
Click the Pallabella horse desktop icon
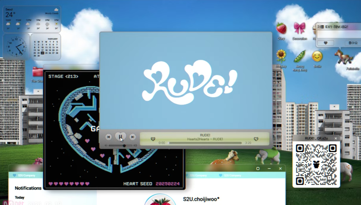[344, 57]
